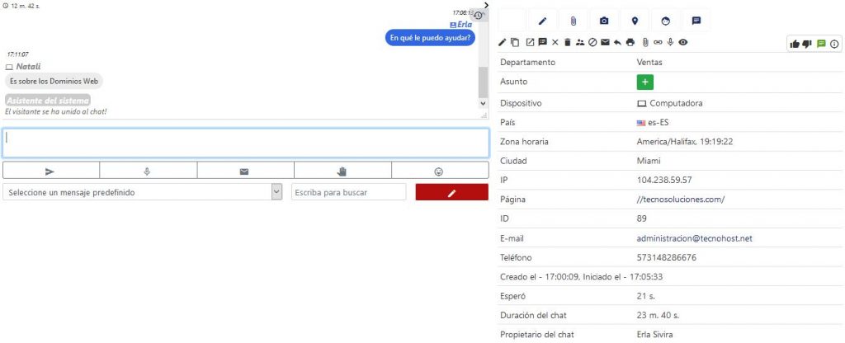This screenshot has height=343, width=845.
Task: Click the envelope button below the message box
Action: [244, 171]
